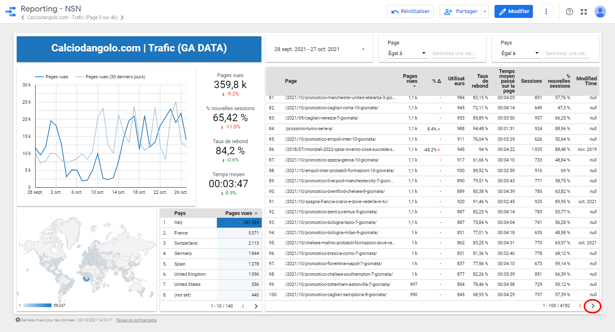Go to next page of countries table

[256, 306]
